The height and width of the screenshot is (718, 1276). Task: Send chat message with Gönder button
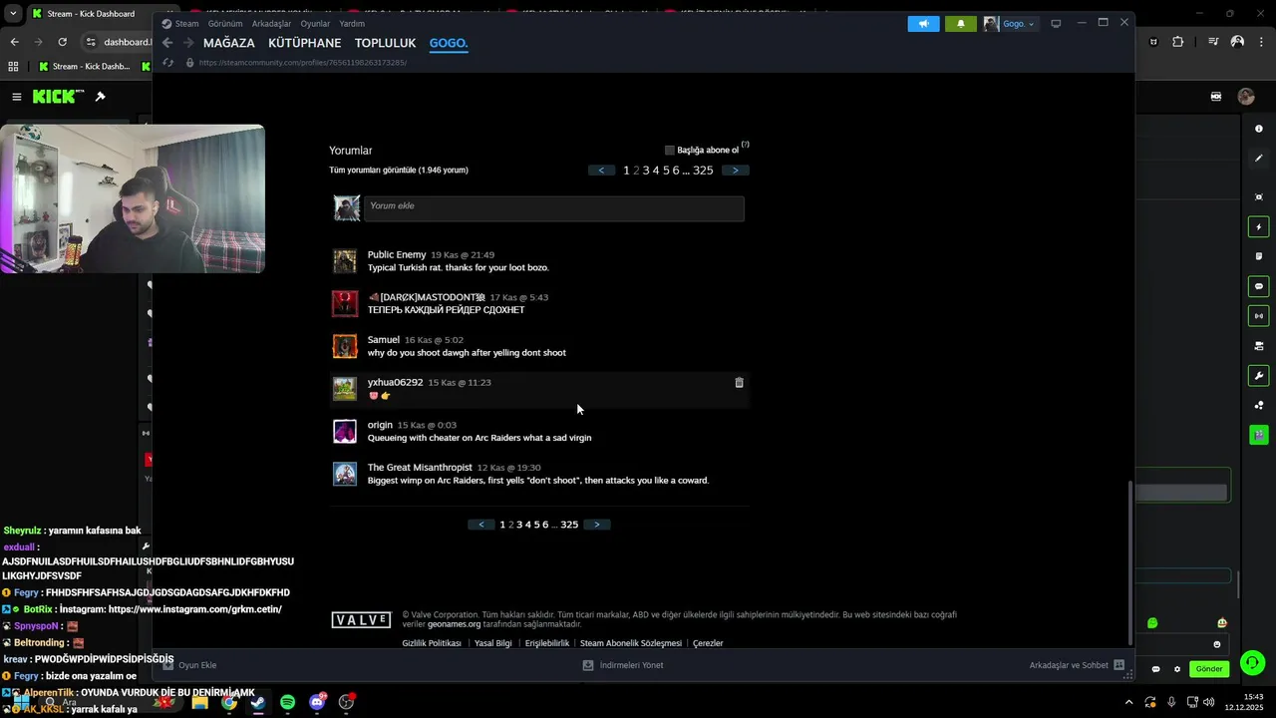[x=1209, y=669]
